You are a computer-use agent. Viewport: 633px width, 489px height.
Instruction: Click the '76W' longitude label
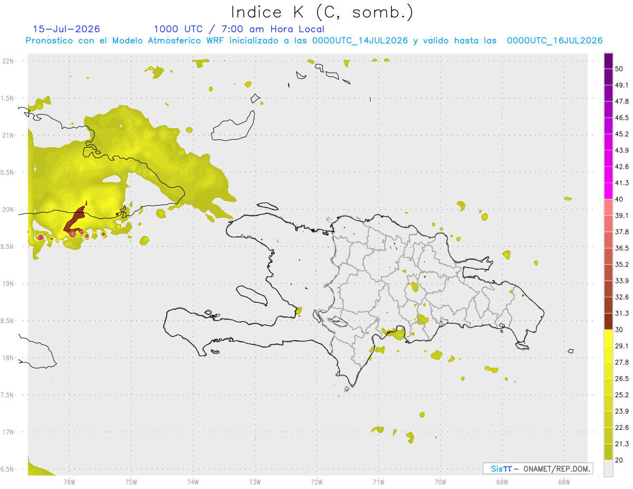69,481
